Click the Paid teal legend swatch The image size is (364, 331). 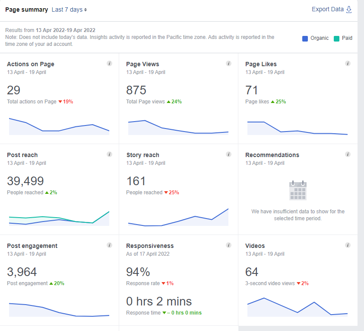(x=336, y=39)
